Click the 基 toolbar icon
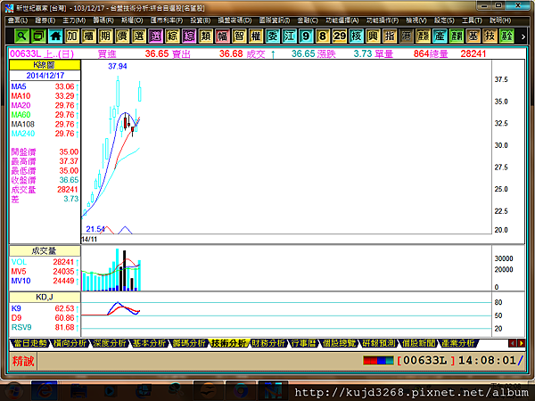The height and width of the screenshot is (401, 535). point(473,37)
